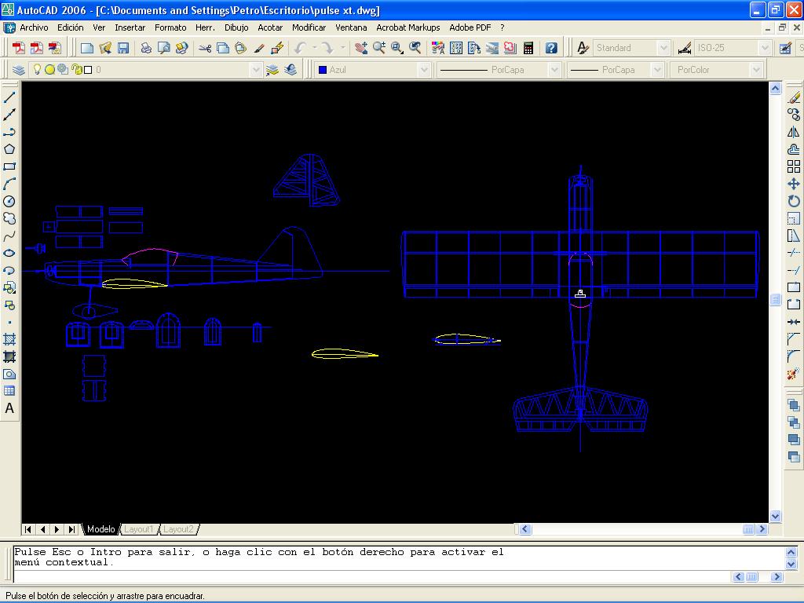Click the white layer 0 color square
This screenshot has width=804, height=603.
click(88, 70)
